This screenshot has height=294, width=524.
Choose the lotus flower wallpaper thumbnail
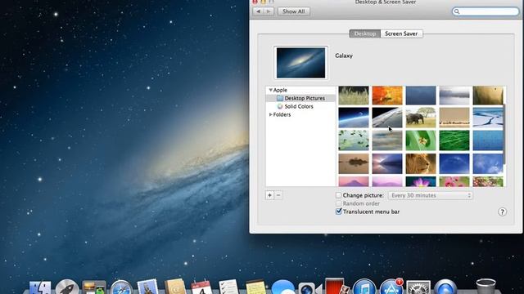pyautogui.click(x=421, y=181)
